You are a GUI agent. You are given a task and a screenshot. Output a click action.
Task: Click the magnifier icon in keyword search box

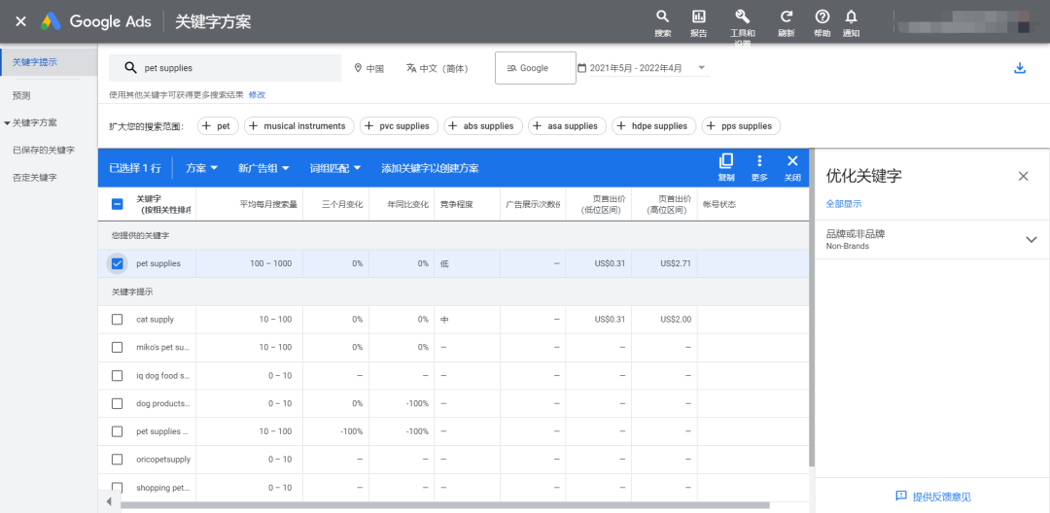(x=131, y=68)
